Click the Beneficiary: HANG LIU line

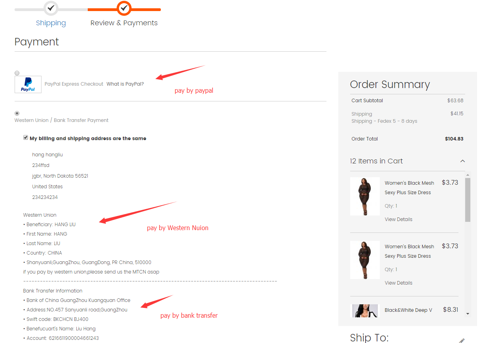click(49, 225)
